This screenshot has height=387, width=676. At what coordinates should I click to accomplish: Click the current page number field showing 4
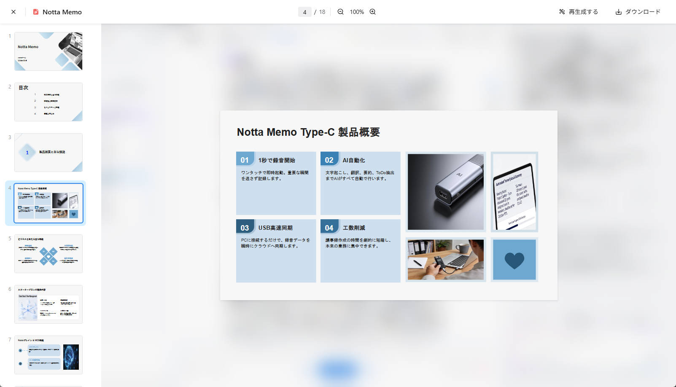[x=304, y=12]
